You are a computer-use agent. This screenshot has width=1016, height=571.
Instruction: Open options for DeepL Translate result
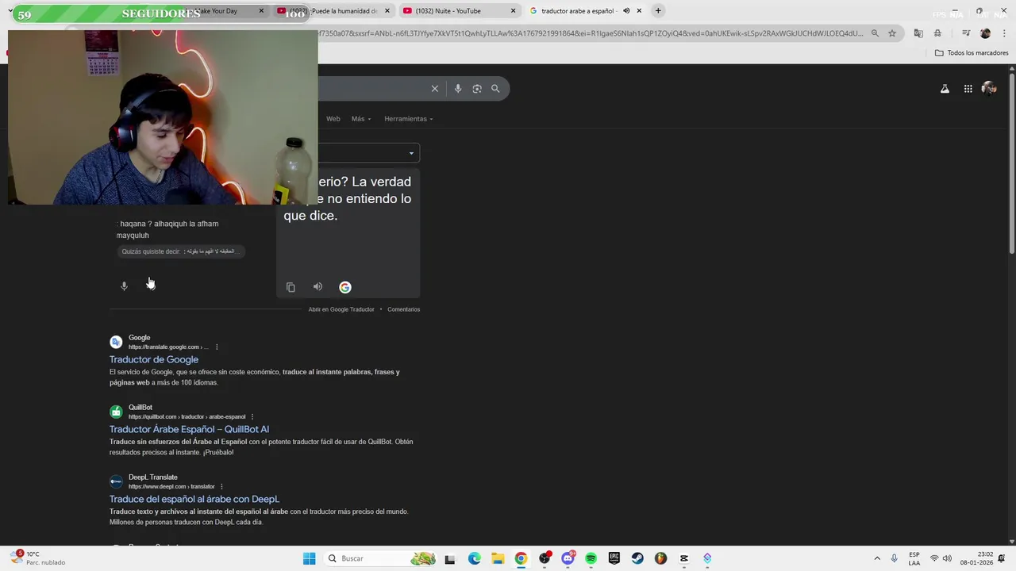[x=221, y=486]
